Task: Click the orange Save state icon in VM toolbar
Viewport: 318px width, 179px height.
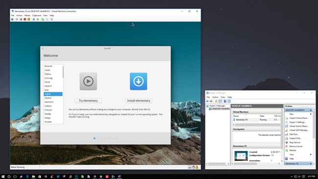Action: point(29,19)
